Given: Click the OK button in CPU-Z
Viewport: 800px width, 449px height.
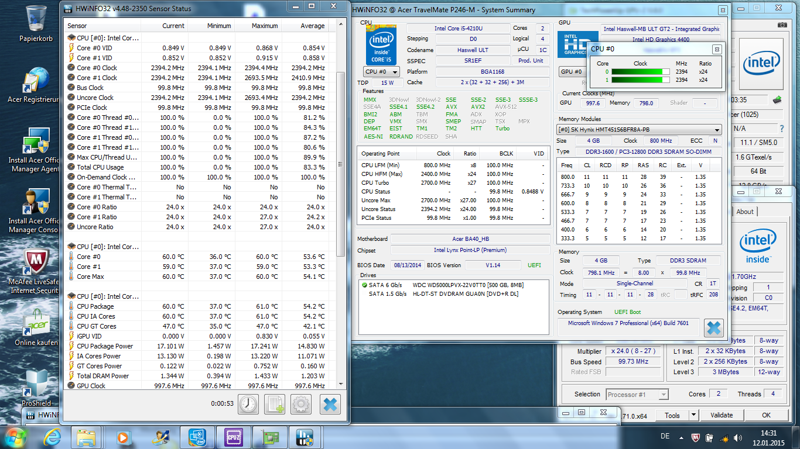Looking at the screenshot, I should point(766,415).
